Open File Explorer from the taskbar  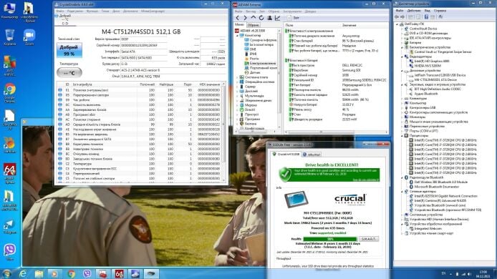coord(39,273)
